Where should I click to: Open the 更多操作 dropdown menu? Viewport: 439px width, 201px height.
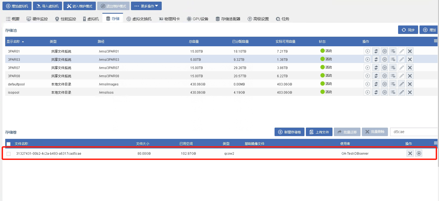click(146, 6)
